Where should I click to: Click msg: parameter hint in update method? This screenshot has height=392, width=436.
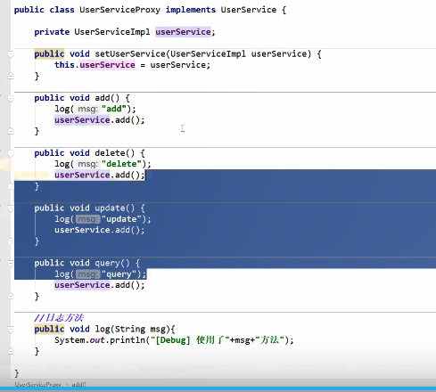click(x=87, y=219)
